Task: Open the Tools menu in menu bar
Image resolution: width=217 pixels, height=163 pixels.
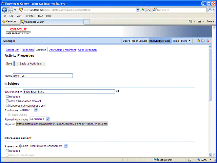Action: pyautogui.click(x=40, y=16)
